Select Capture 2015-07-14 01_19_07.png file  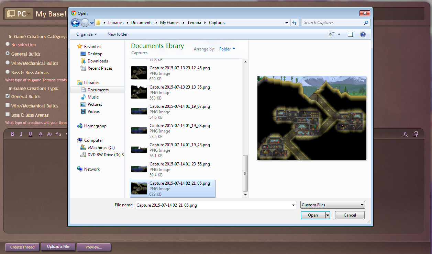click(x=173, y=112)
